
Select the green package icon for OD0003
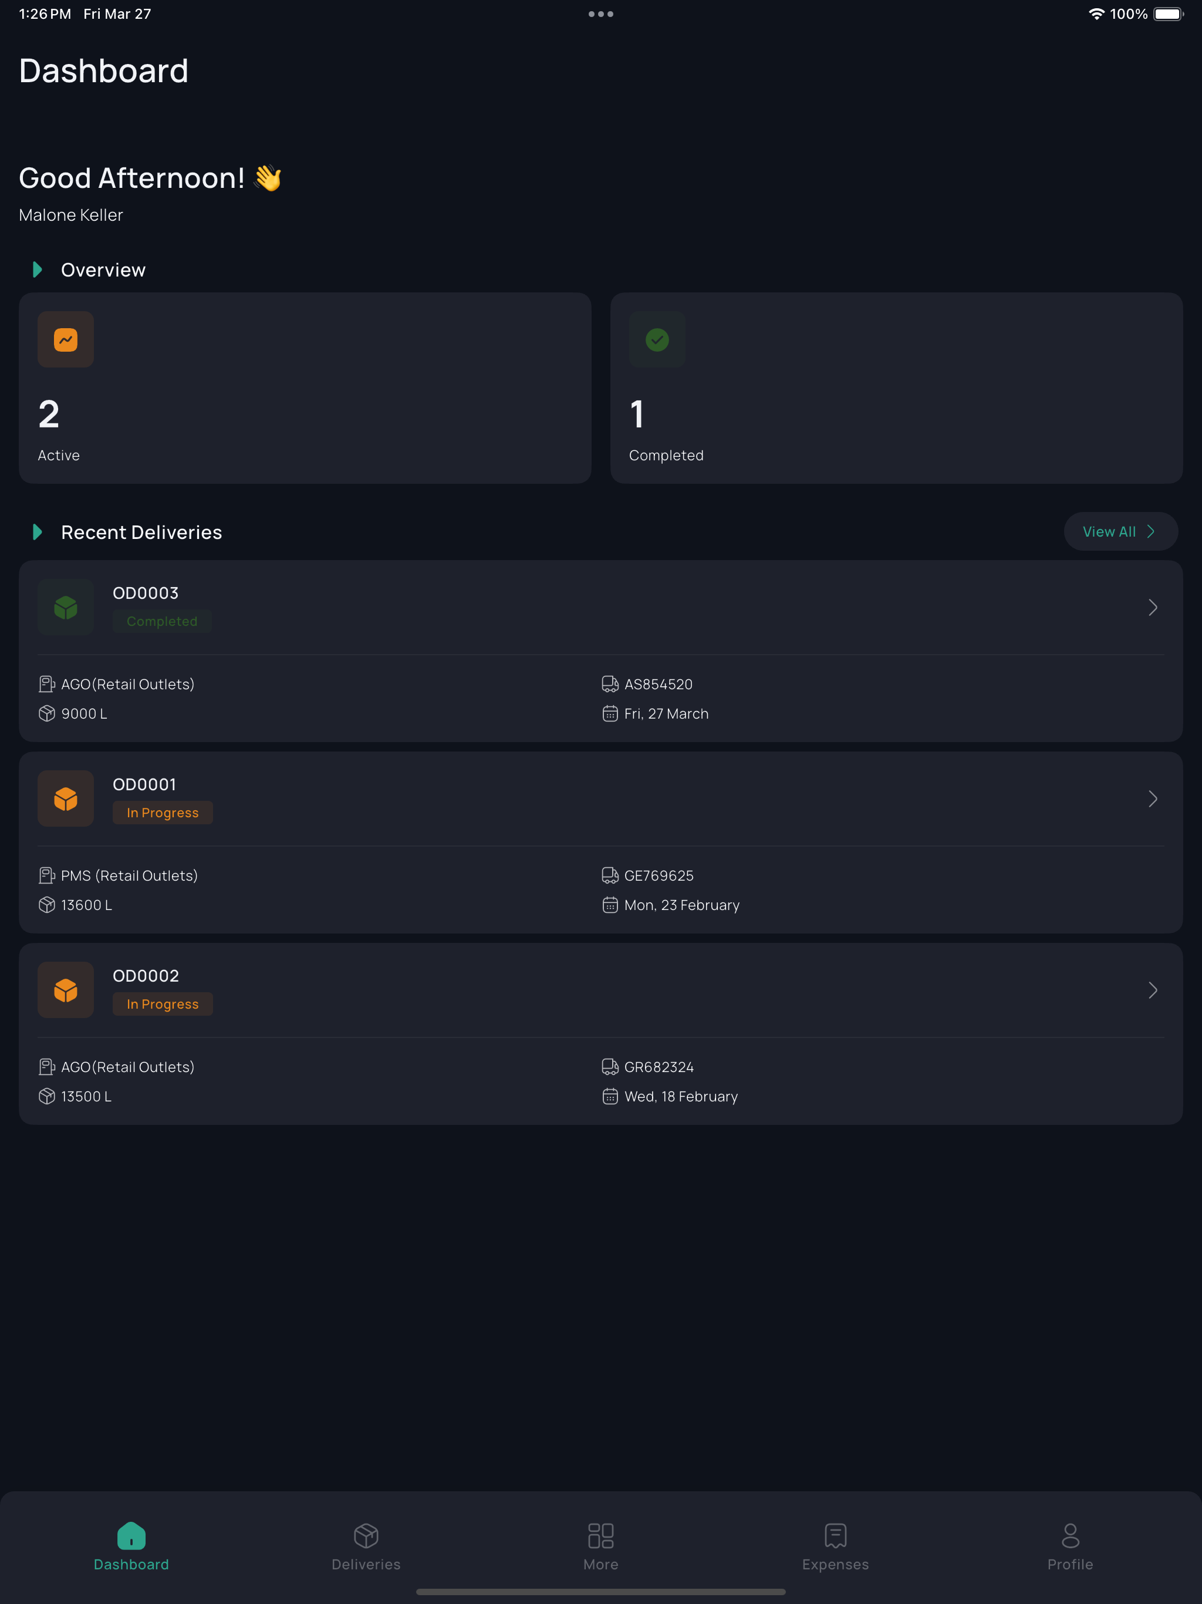65,607
